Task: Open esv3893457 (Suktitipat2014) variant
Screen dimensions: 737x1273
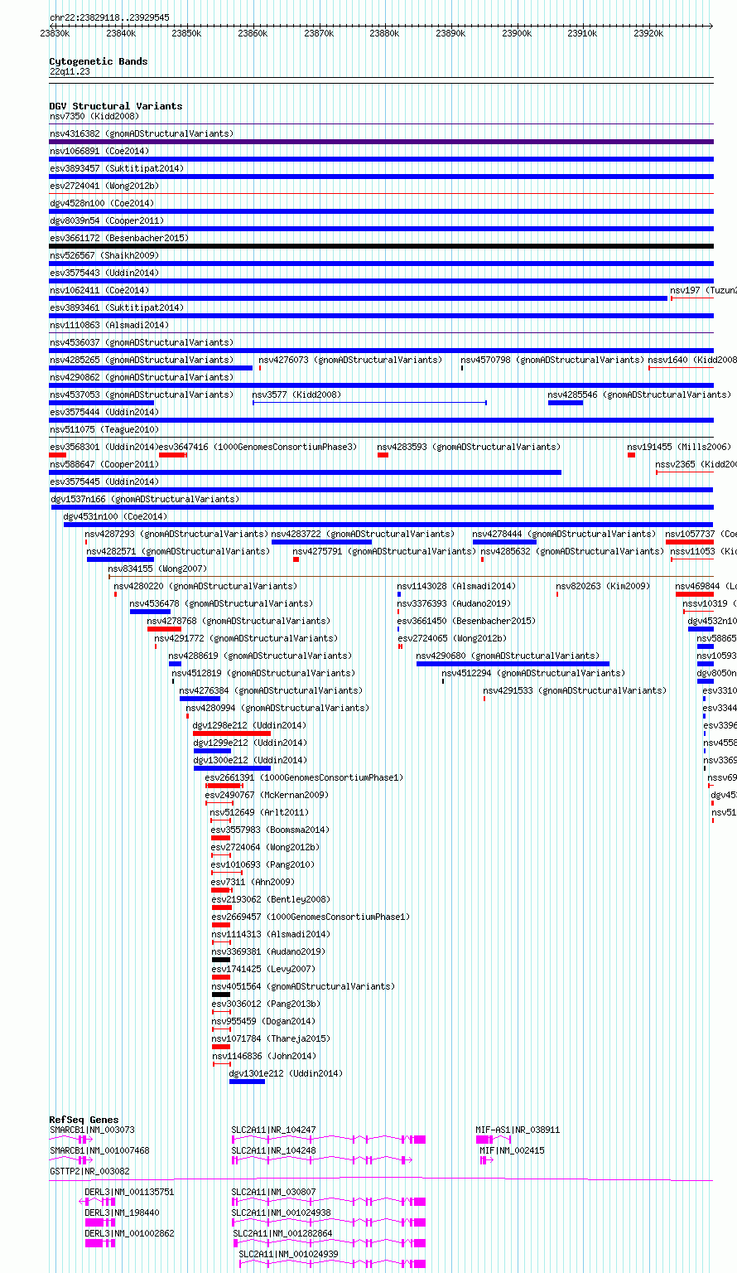Action: pos(117,169)
